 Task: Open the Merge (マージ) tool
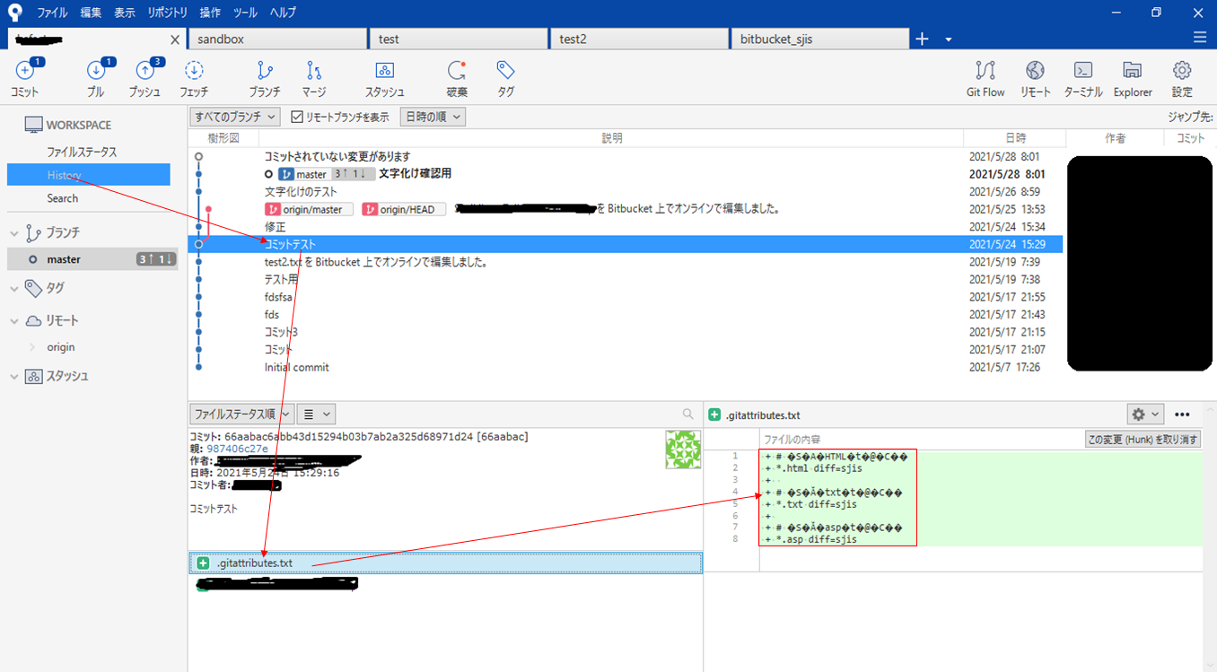[314, 78]
